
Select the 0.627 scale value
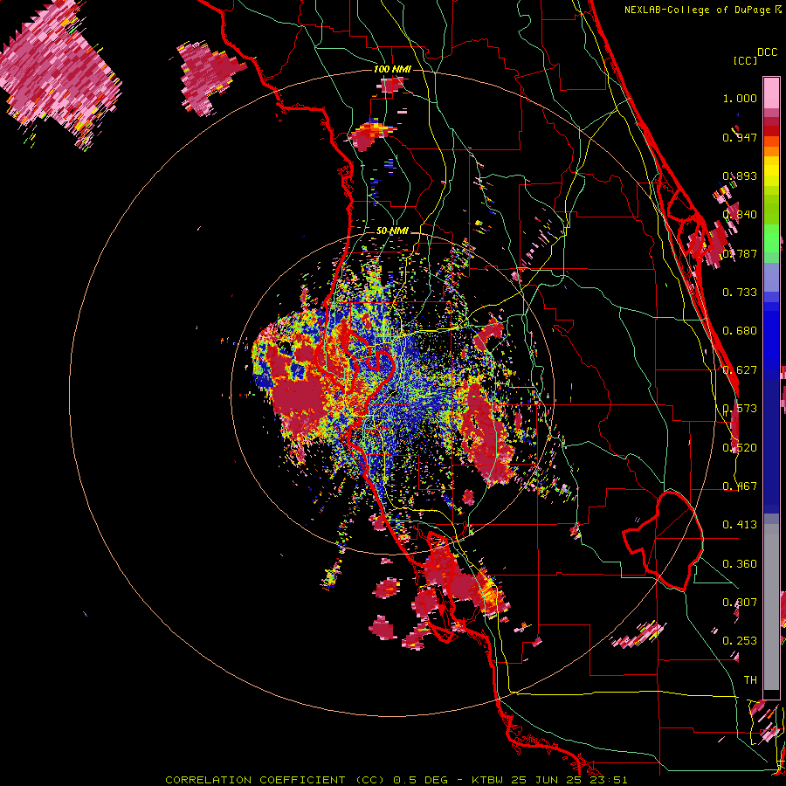(740, 370)
